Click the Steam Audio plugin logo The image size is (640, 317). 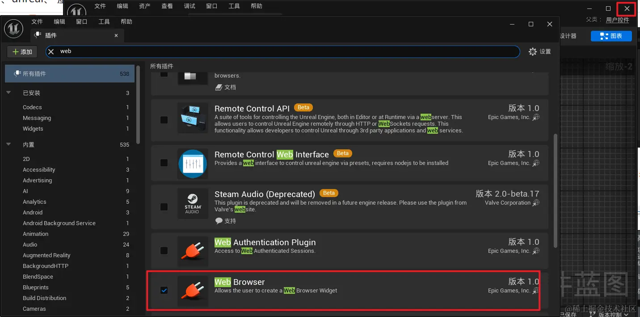pos(193,203)
